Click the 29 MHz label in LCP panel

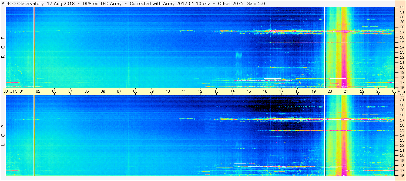pyautogui.click(x=402, y=110)
